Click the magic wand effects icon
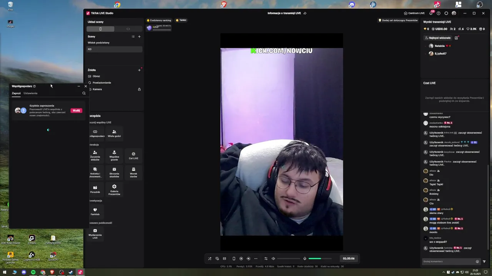This screenshot has width=492, height=276. tap(209, 258)
